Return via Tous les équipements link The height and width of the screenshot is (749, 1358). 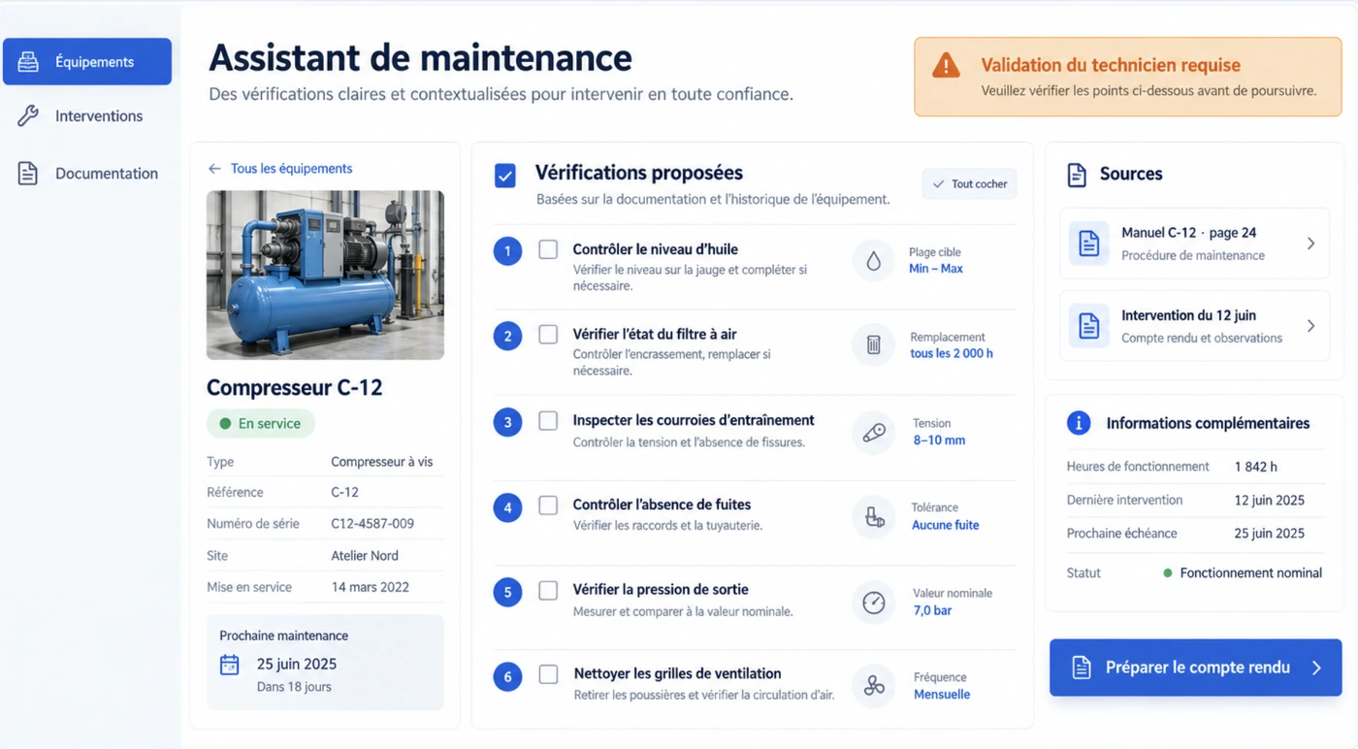click(x=291, y=169)
